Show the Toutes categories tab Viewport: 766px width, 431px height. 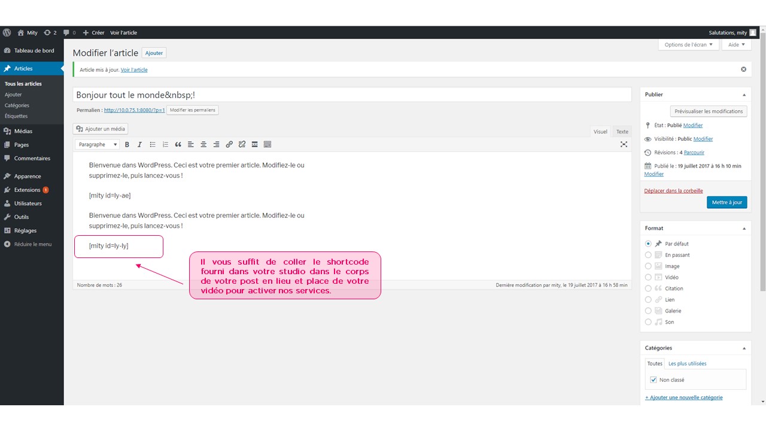coord(655,363)
